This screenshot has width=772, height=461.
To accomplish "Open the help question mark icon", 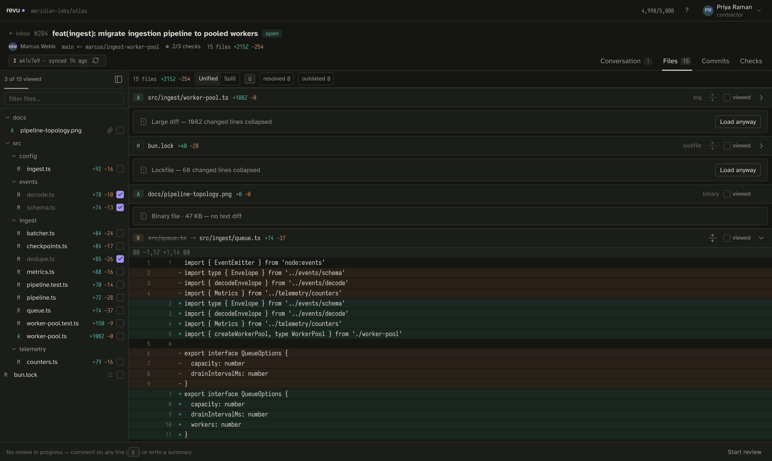I will [x=686, y=10].
